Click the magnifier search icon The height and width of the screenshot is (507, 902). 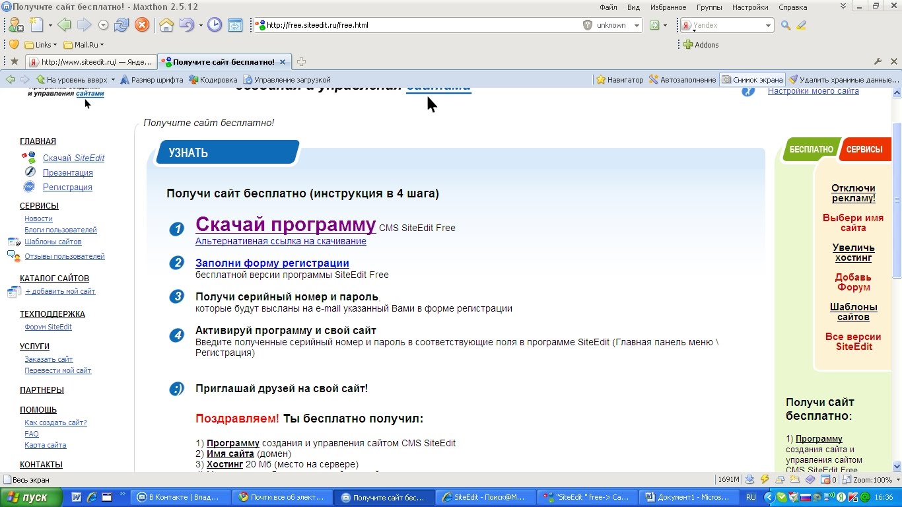[x=786, y=25]
